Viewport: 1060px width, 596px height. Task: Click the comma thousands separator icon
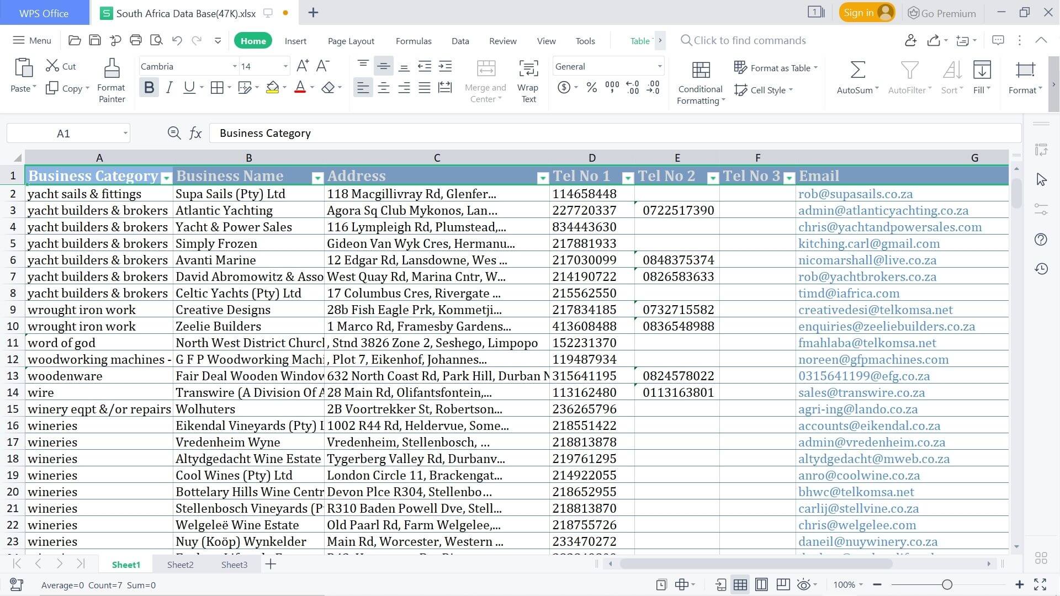(612, 87)
